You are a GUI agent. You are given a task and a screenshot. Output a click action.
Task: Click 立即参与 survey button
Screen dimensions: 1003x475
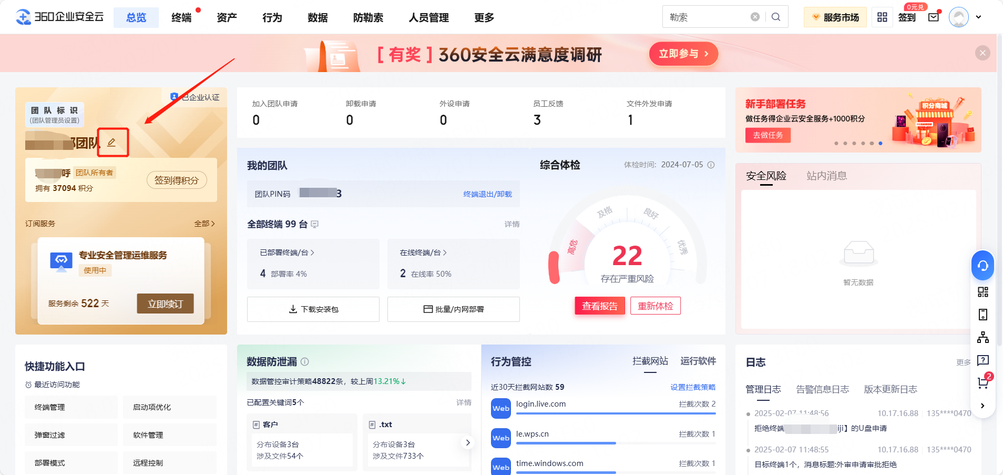(683, 54)
